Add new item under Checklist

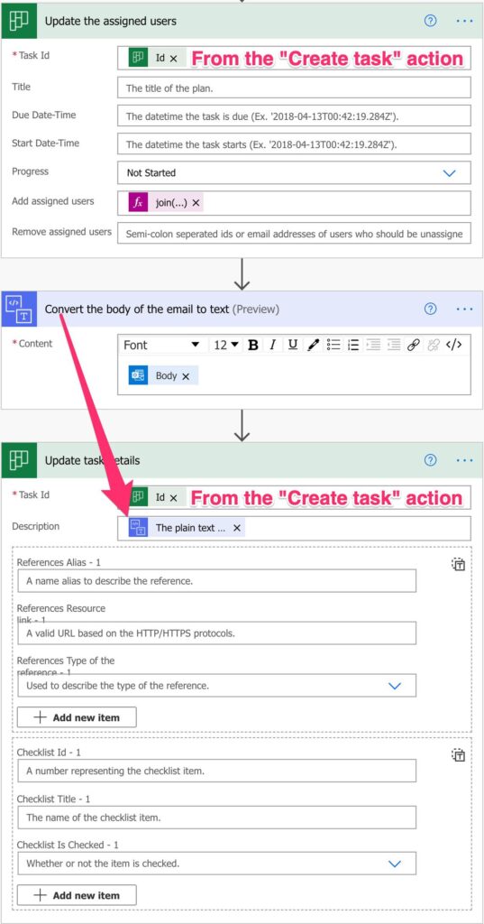[77, 895]
